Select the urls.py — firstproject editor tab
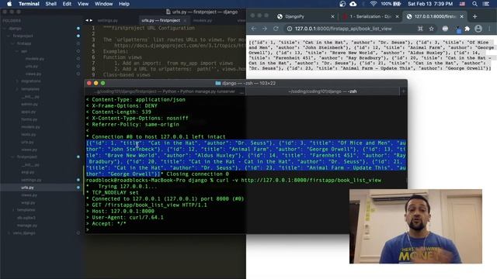The width and height of the screenshot is (497, 279). [x=161, y=20]
